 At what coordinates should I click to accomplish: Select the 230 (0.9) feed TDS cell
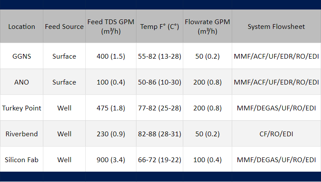111,134
